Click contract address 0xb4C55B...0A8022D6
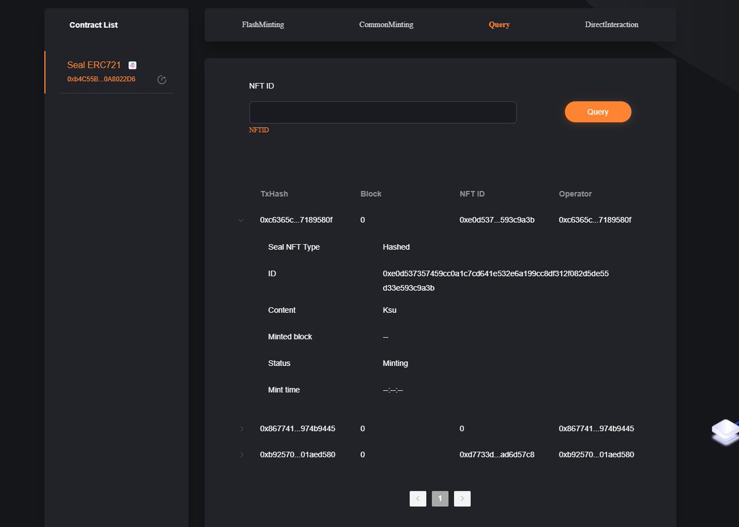Screen dimensions: 739x527 point(101,79)
